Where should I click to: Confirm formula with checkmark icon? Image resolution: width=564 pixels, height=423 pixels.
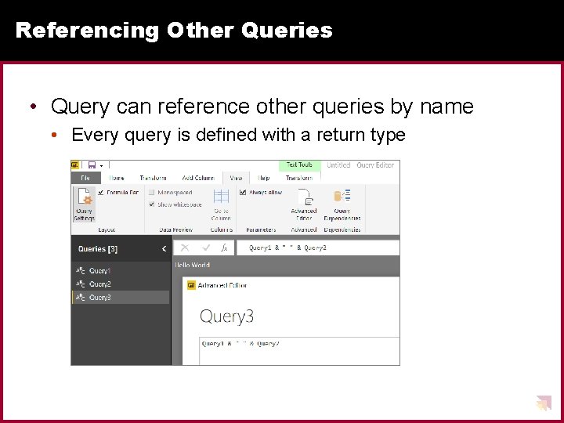206,248
